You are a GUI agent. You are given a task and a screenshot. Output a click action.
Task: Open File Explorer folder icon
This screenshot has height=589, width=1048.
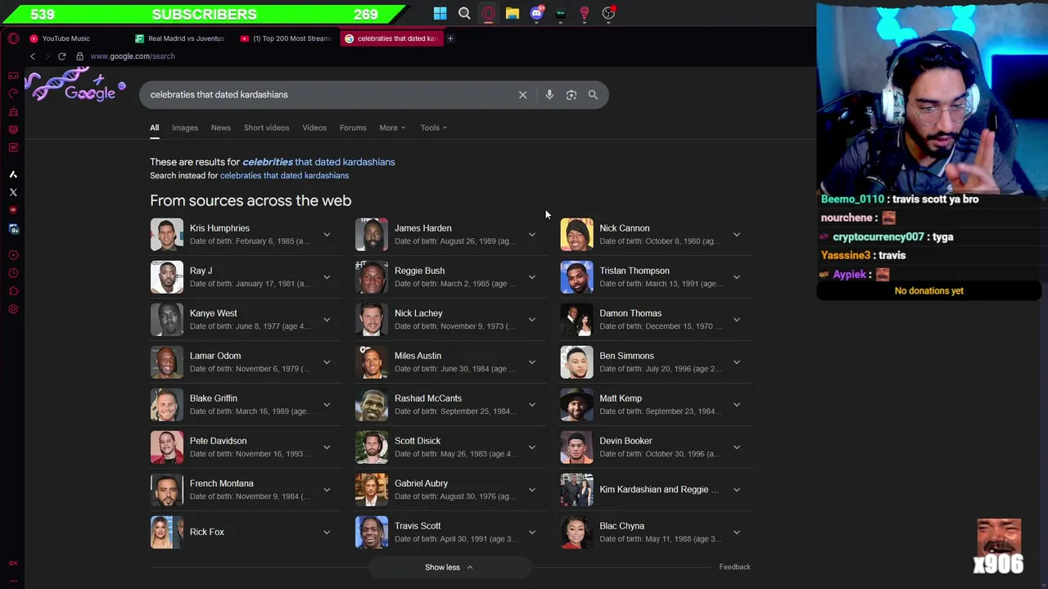(x=512, y=13)
